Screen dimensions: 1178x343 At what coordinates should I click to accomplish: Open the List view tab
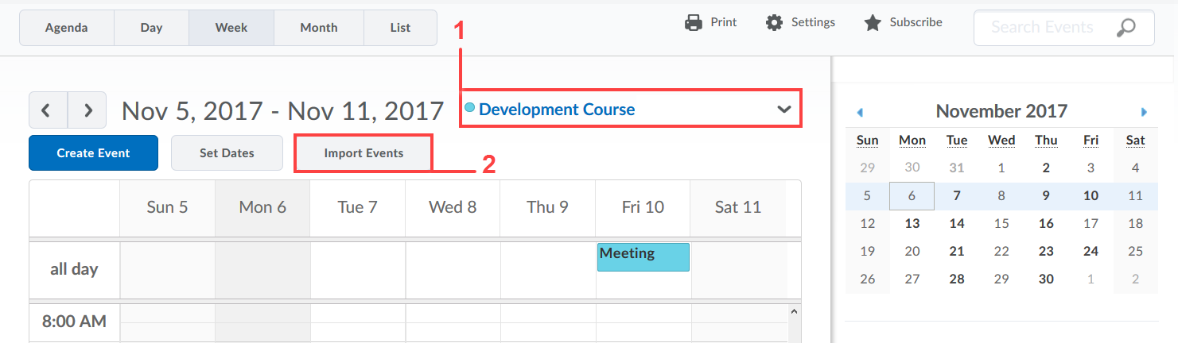point(400,28)
